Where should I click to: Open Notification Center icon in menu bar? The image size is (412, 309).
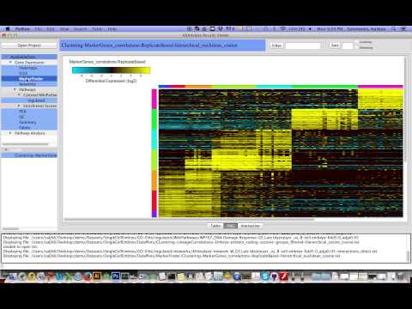(x=403, y=29)
